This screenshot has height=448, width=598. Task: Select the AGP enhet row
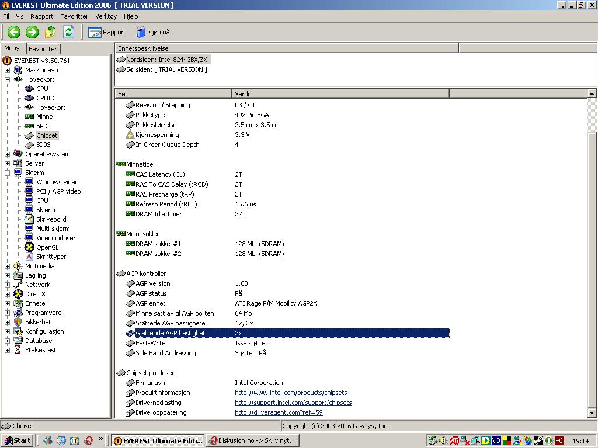point(282,303)
